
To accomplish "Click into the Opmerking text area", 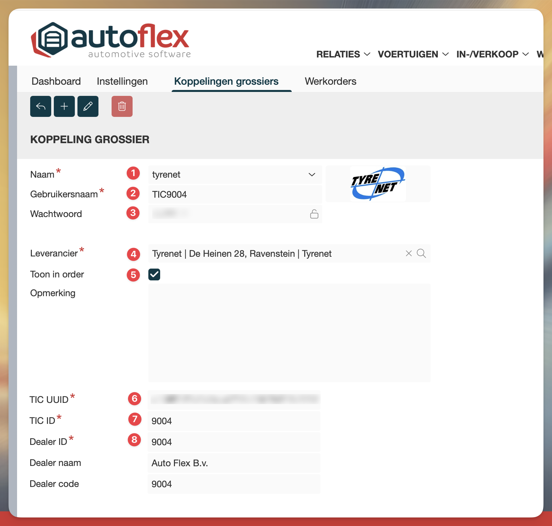I will point(289,333).
